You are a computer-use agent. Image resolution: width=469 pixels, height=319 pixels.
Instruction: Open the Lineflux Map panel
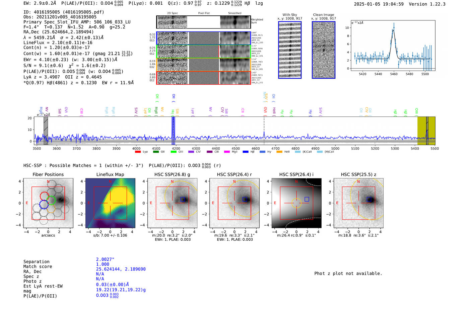(x=110, y=203)
